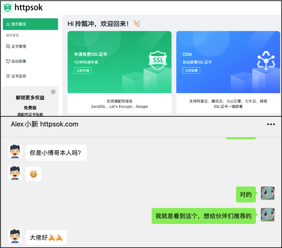The height and width of the screenshot is (248, 282).
Task: Click the httpsok SSL shield logo
Action: click(x=7, y=8)
